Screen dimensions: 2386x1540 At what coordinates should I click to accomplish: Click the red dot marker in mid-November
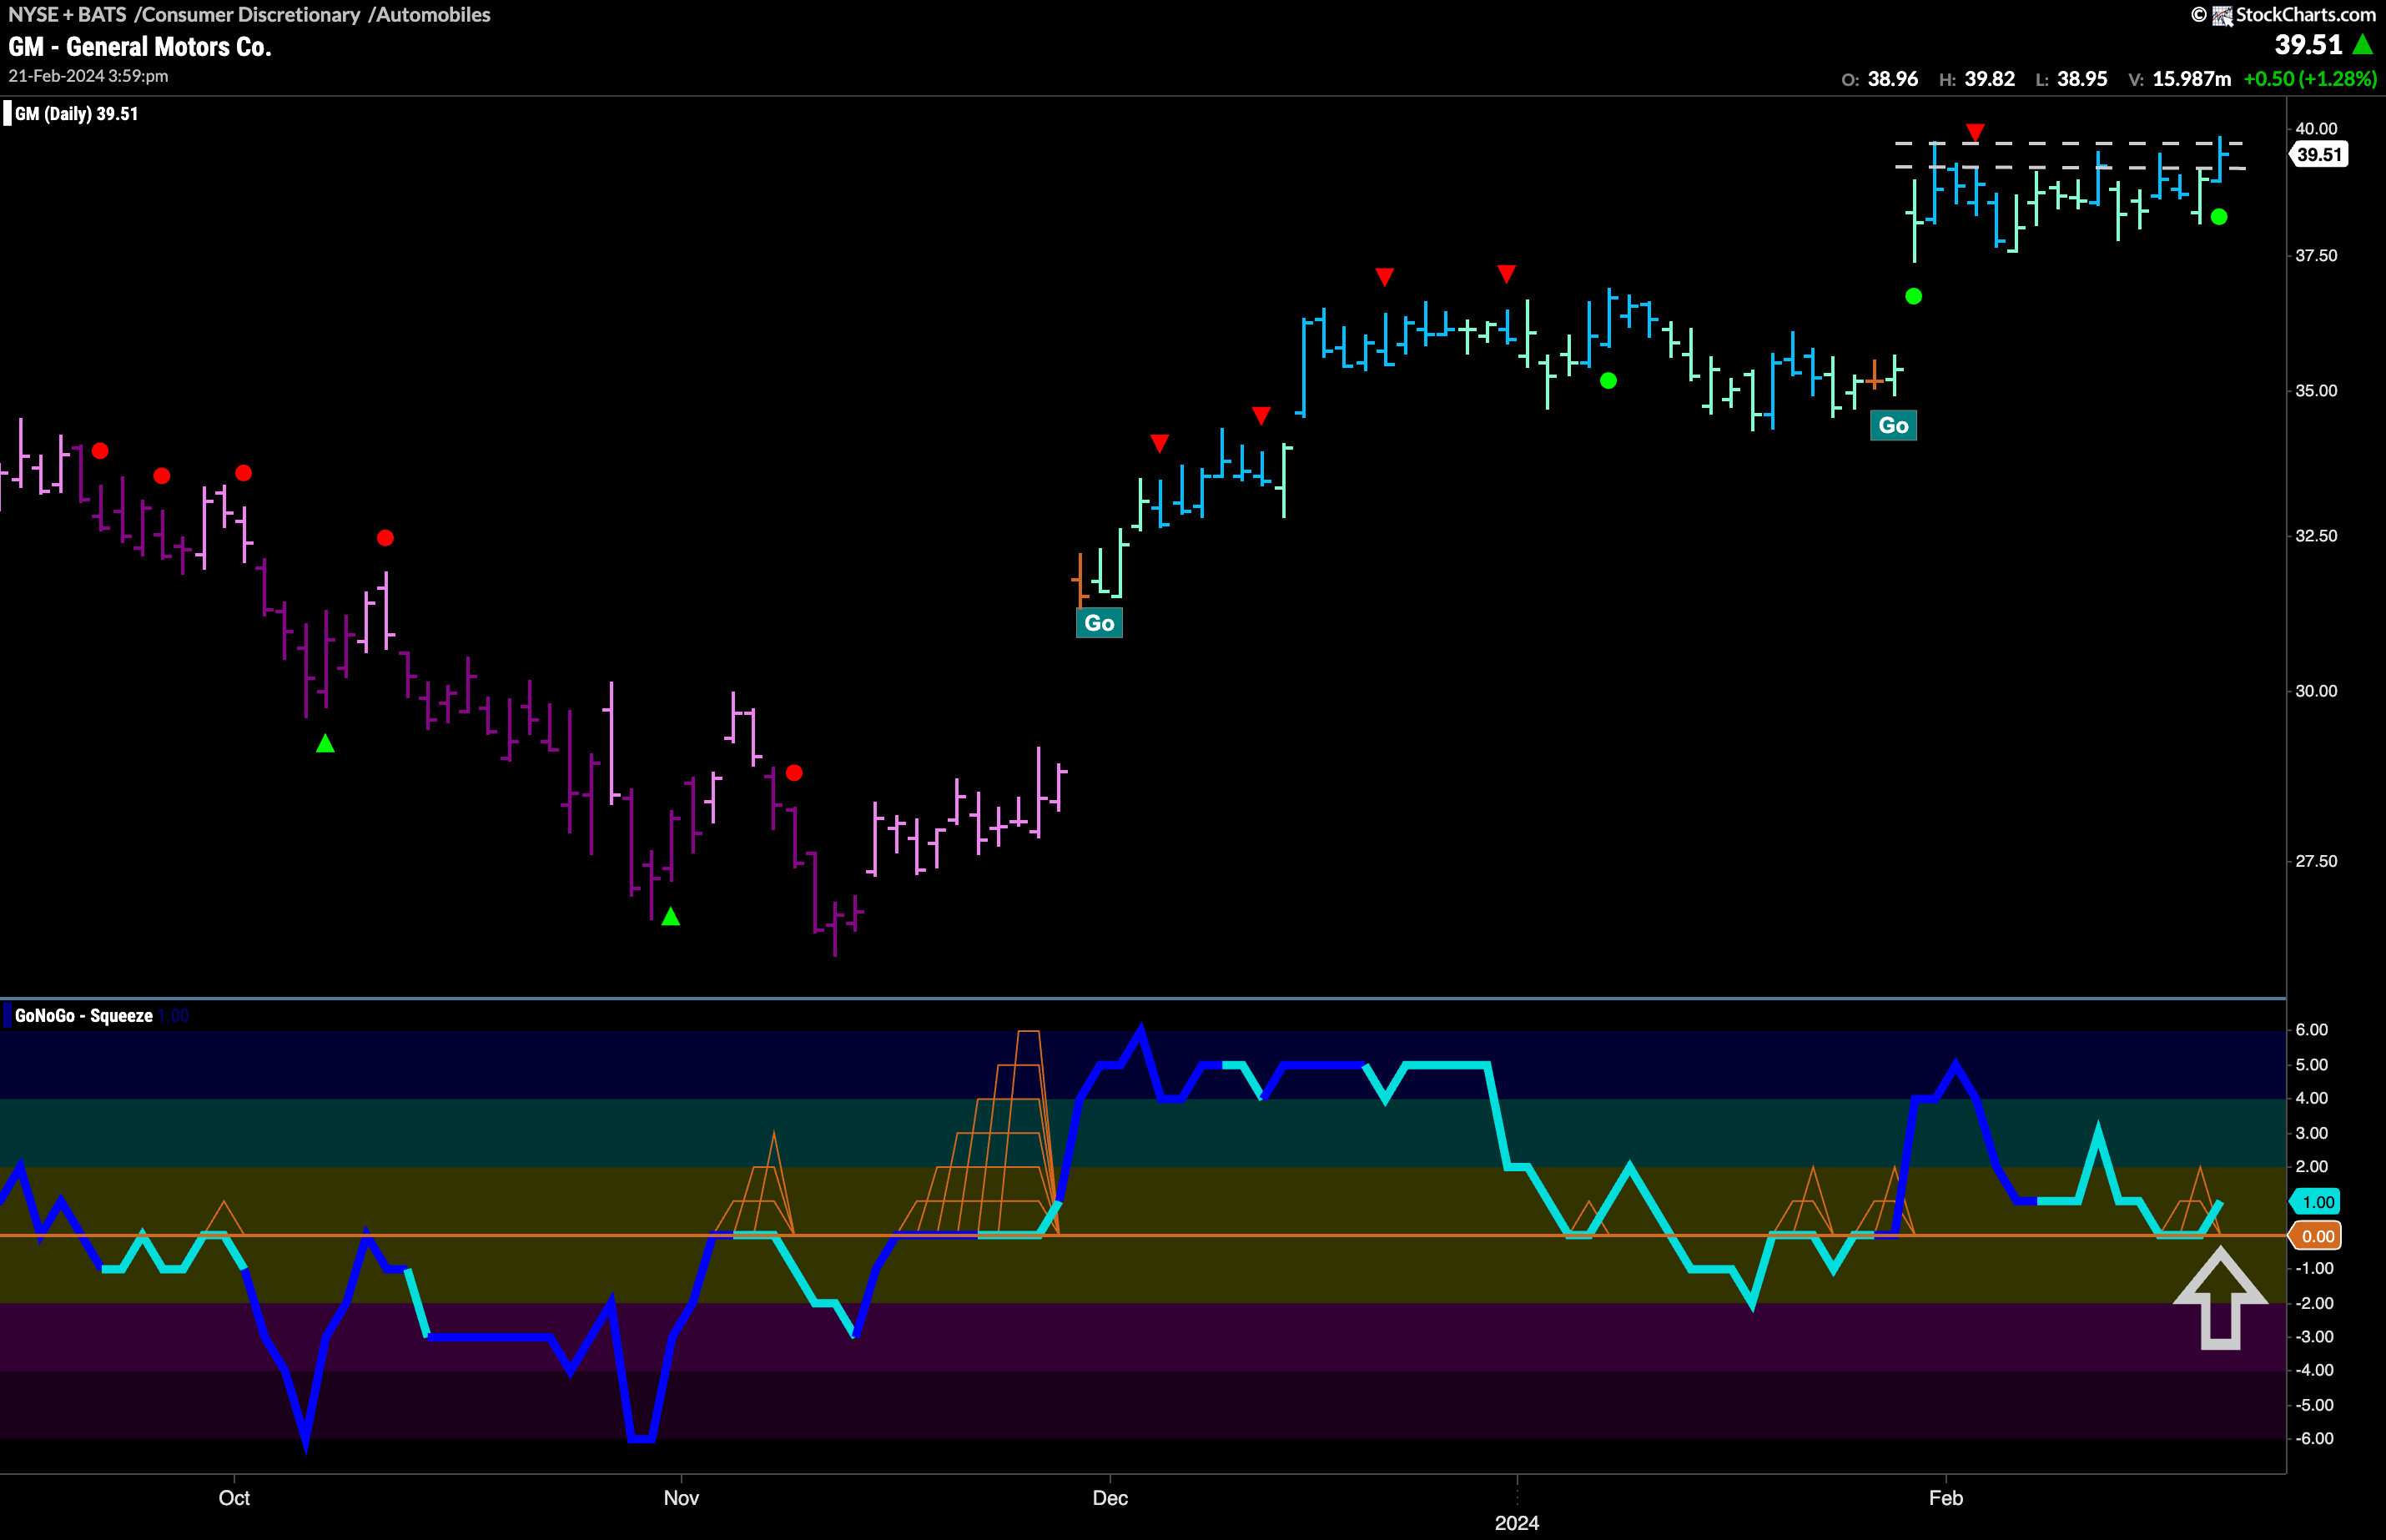(x=794, y=773)
